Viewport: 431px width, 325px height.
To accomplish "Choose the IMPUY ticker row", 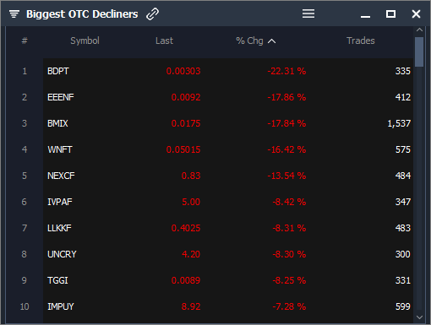I will pos(228,306).
